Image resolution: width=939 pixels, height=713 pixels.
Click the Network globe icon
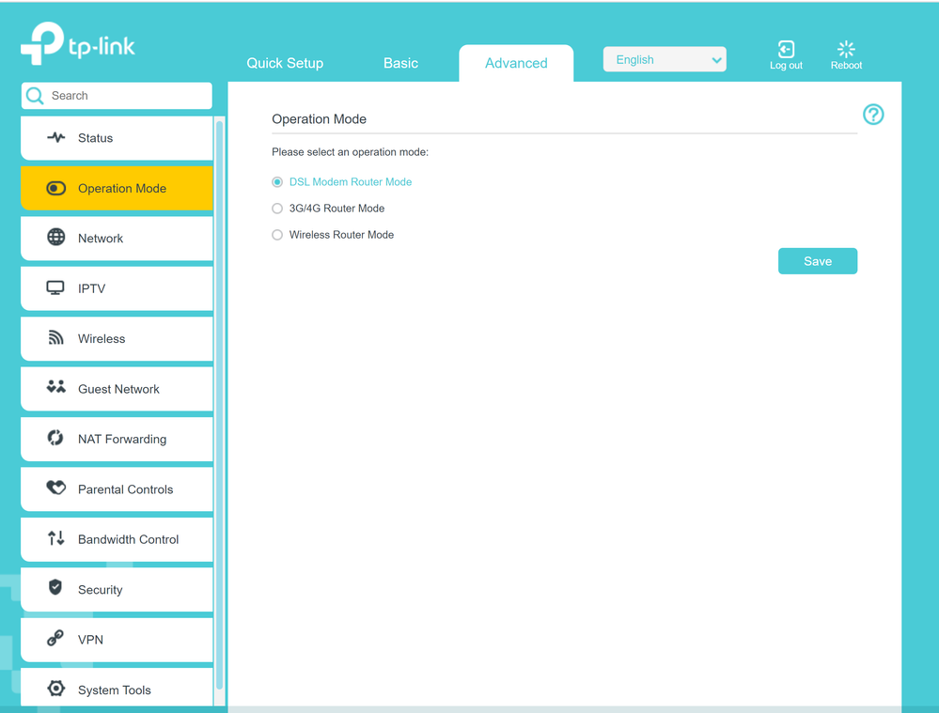tap(56, 238)
